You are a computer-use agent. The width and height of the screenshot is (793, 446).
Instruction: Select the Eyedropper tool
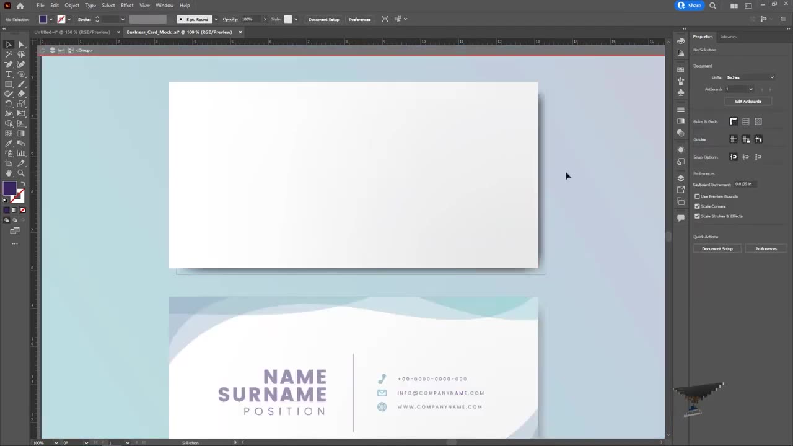[9, 144]
